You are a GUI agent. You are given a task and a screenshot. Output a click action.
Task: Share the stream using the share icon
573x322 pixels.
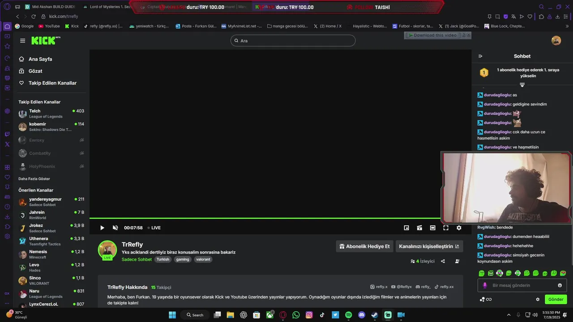click(x=443, y=261)
